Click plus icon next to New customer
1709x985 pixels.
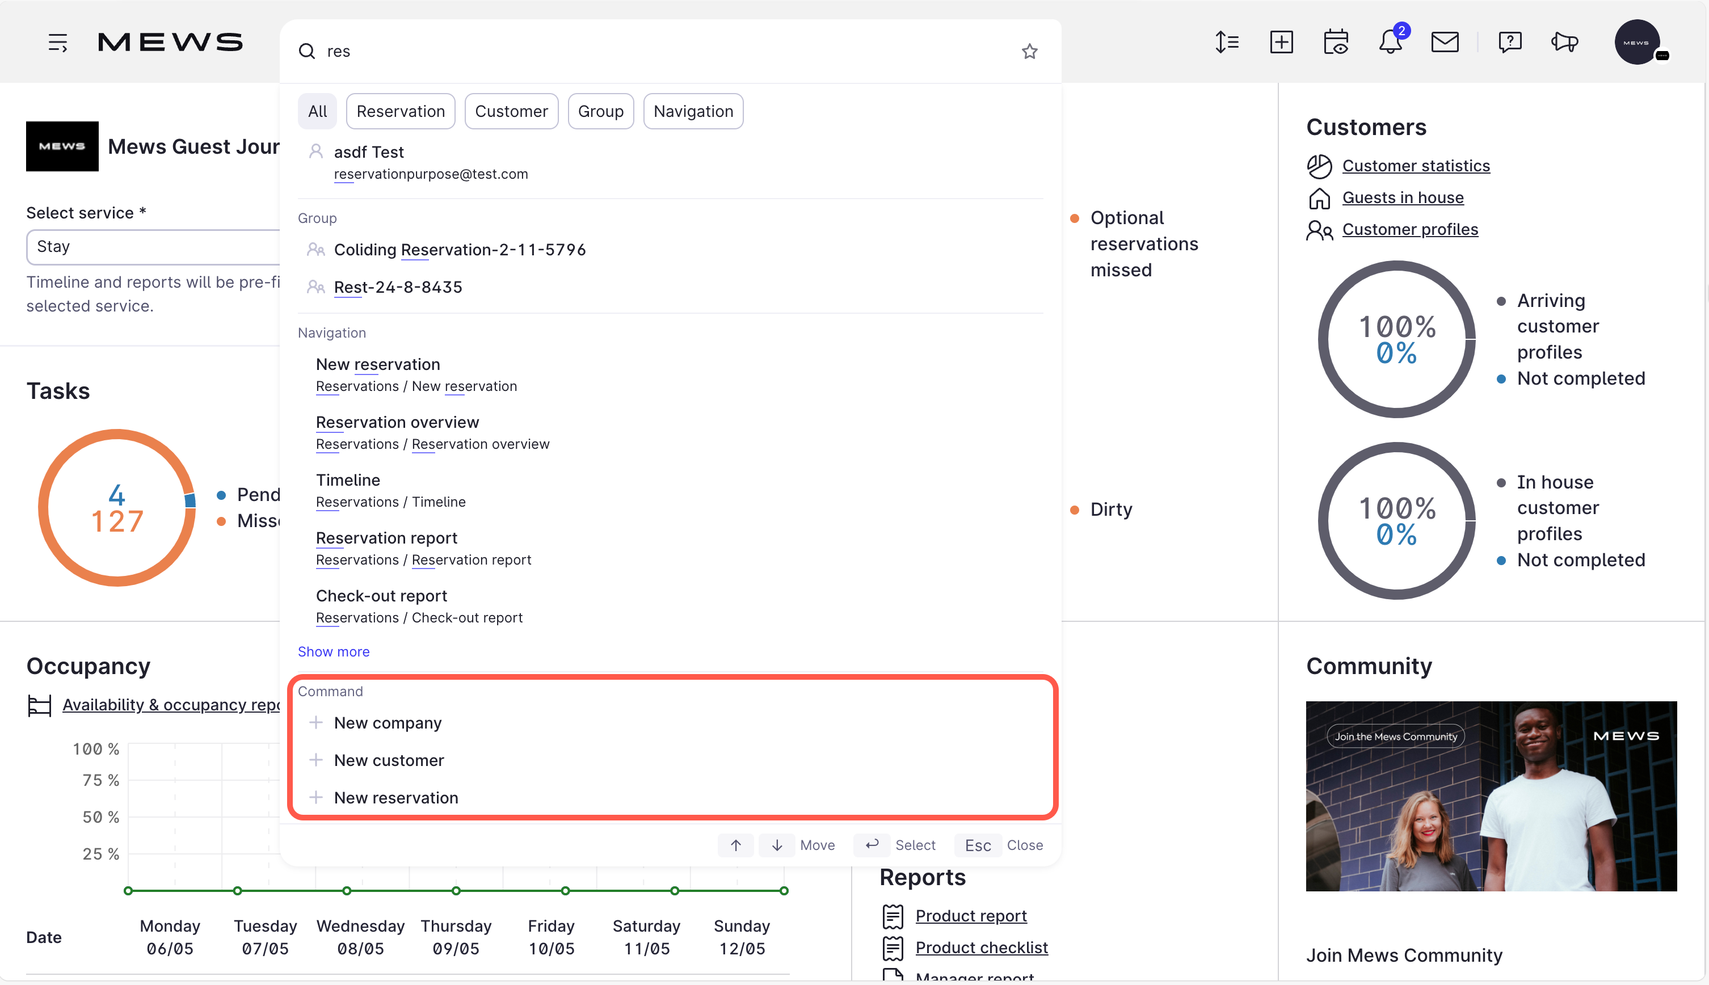click(x=316, y=760)
